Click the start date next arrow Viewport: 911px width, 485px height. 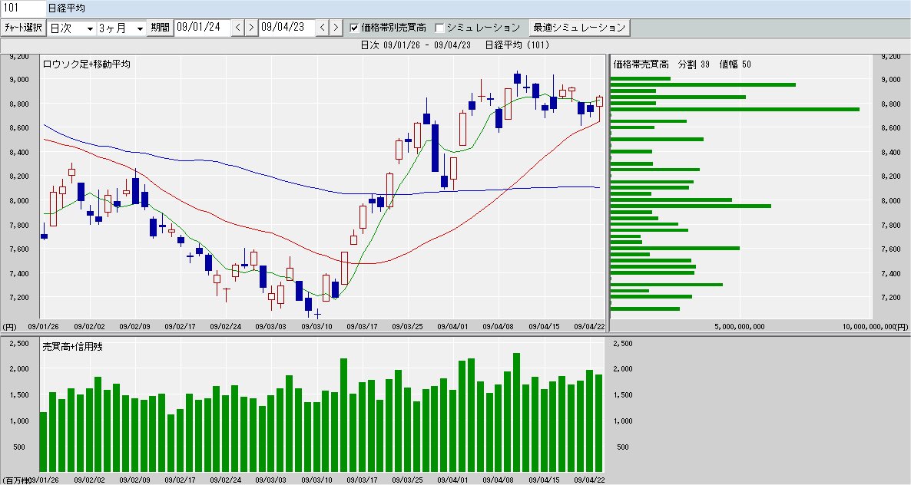251,28
